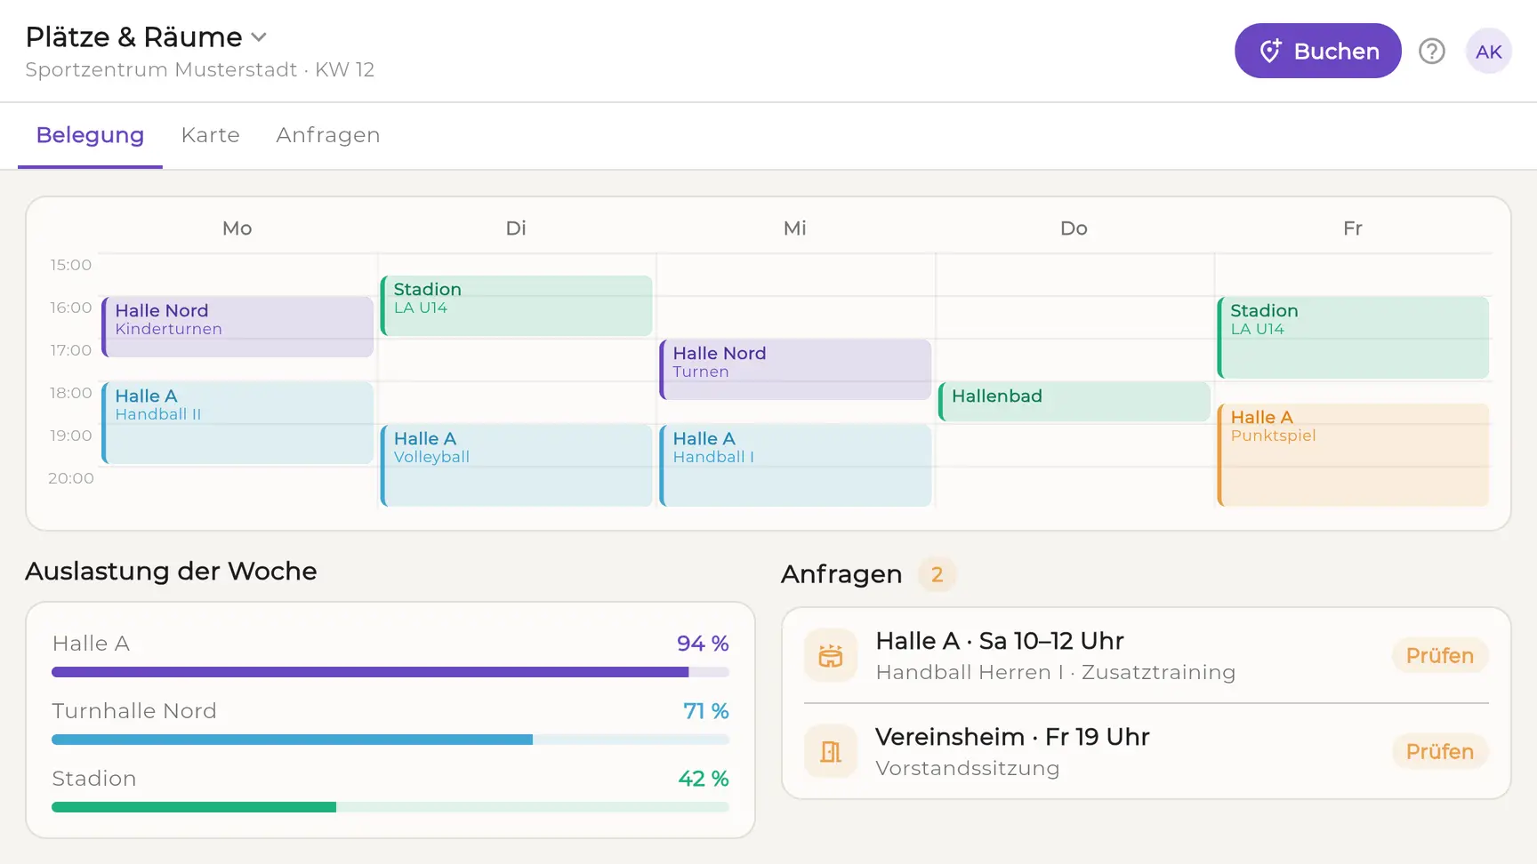The height and width of the screenshot is (864, 1537).
Task: Open Wednesday Halle Nord Turnen booking
Action: click(795, 370)
